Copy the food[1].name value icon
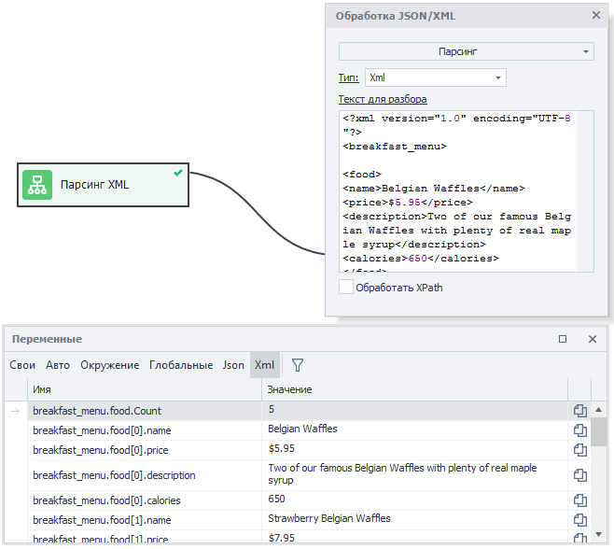The height and width of the screenshot is (549, 614). [579, 519]
